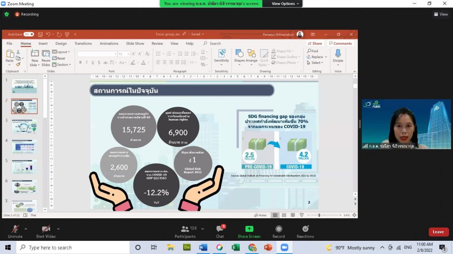
Task: Expand the View Options dropdown
Action: click(285, 4)
